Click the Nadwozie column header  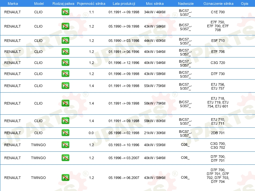click(x=186, y=4)
